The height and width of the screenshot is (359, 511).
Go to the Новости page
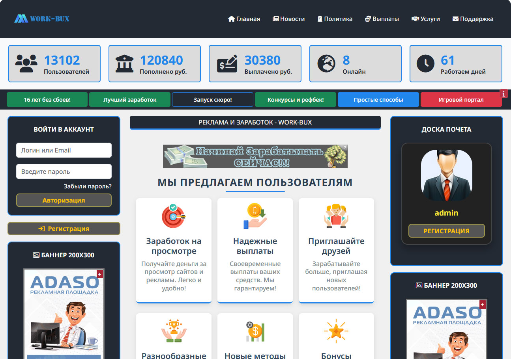click(x=288, y=19)
